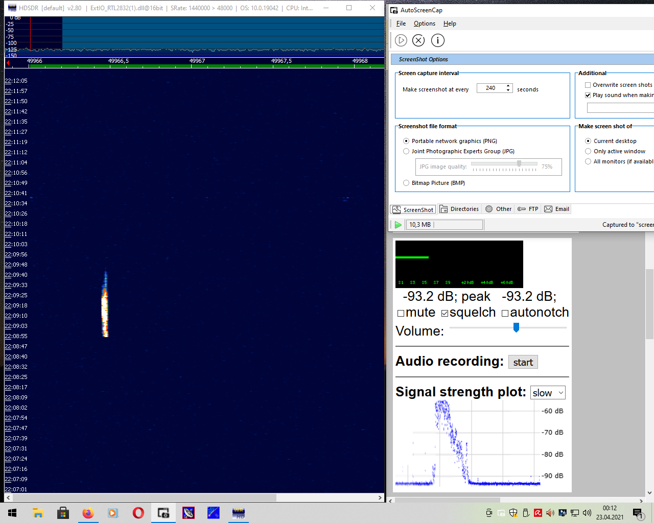Click HDSDR waterfall horizontal scrollbar left arrow

click(x=8, y=497)
